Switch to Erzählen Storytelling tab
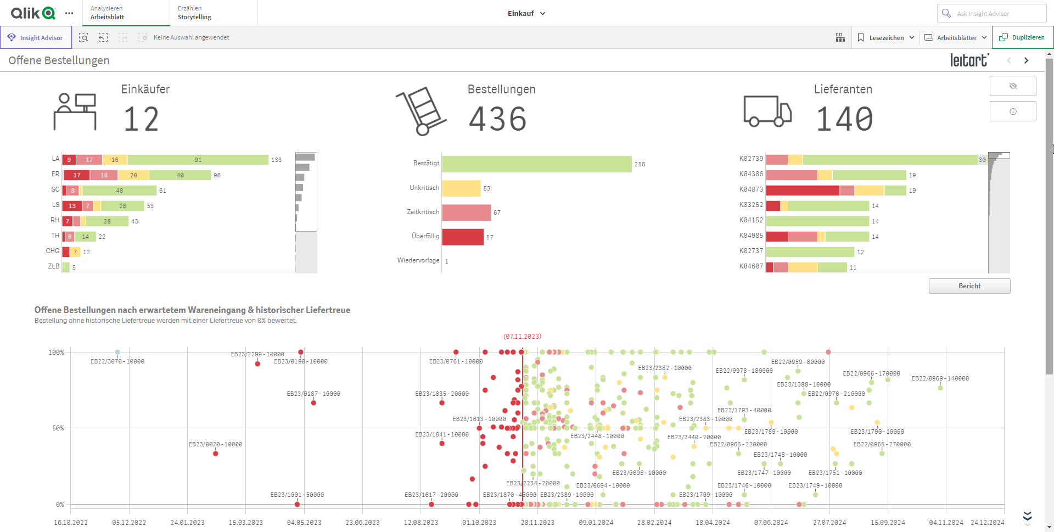The width and height of the screenshot is (1054, 532). 214,13
